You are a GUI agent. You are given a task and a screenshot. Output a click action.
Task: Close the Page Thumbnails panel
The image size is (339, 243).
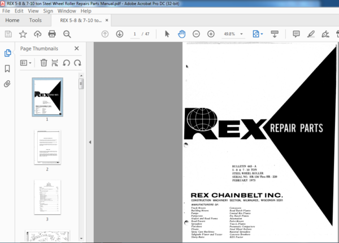[76, 49]
